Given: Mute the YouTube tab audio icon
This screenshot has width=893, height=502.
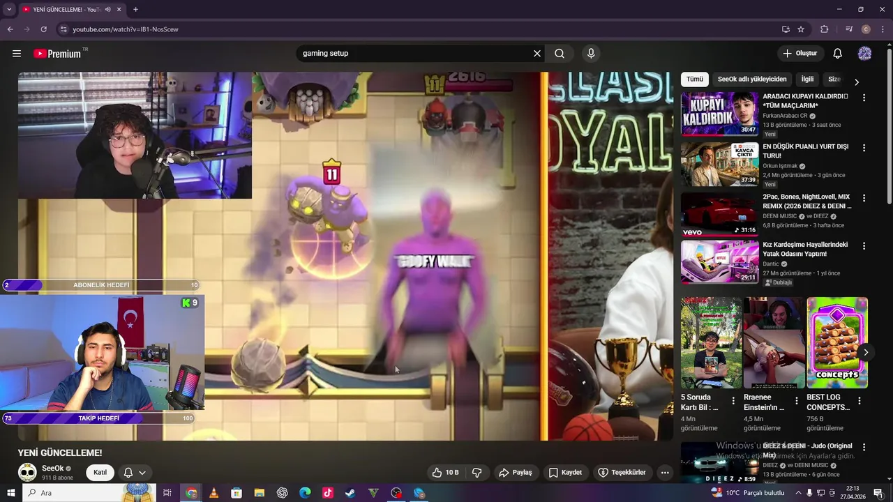Looking at the screenshot, I should pos(107,9).
